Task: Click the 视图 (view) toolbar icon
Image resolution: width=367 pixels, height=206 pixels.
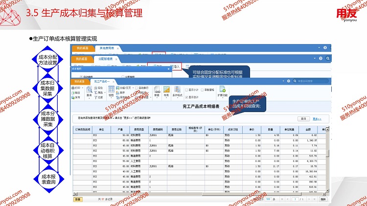Action: click(x=111, y=91)
